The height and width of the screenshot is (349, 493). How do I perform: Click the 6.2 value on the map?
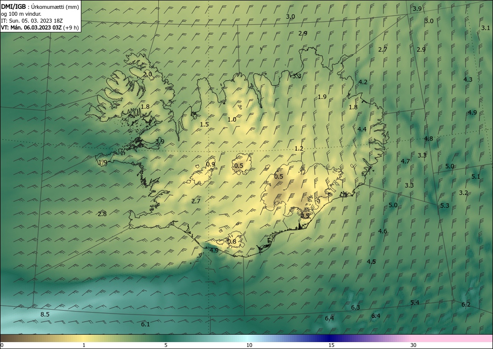tap(466, 304)
